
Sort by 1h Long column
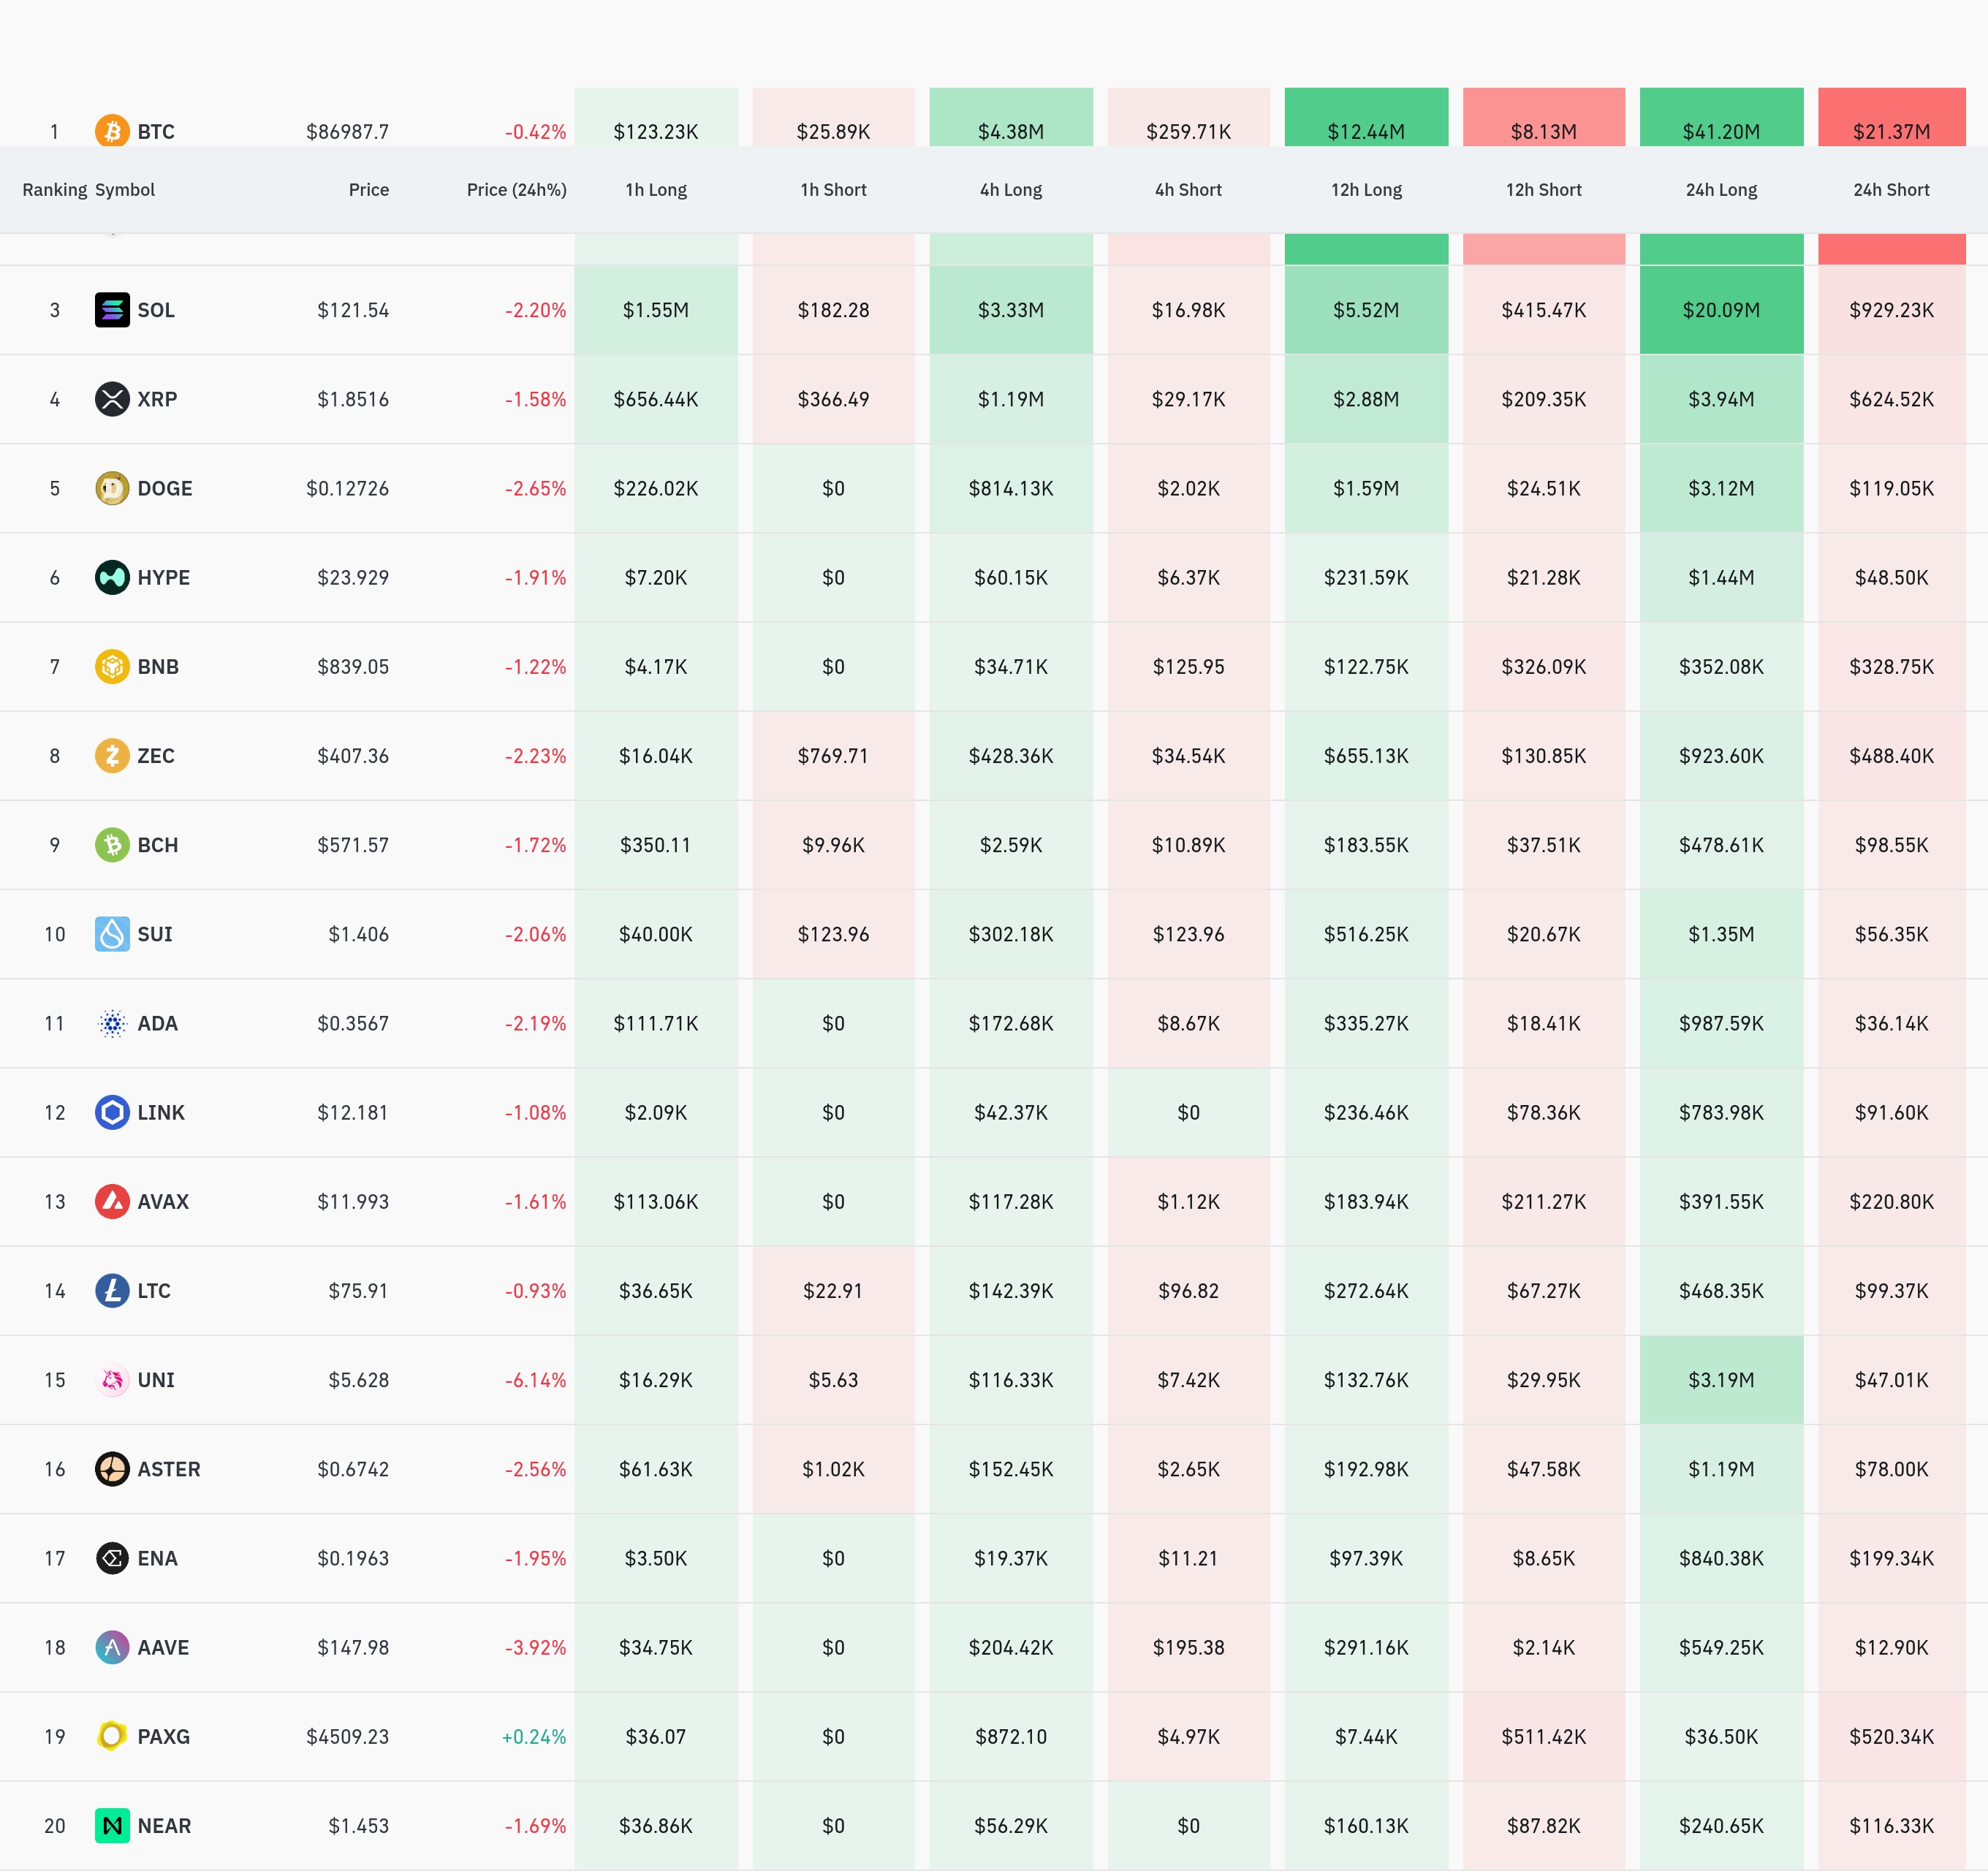pos(656,190)
